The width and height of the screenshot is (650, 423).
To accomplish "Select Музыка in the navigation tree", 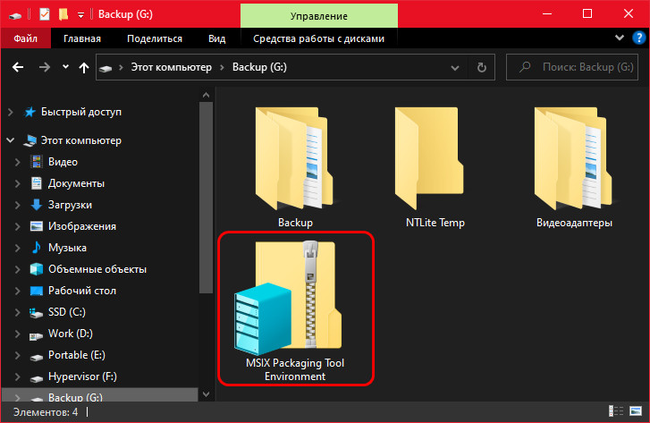I will point(67,248).
